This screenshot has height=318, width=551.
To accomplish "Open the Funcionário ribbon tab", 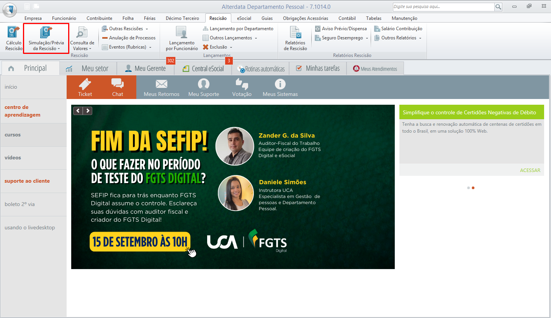I will click(64, 18).
